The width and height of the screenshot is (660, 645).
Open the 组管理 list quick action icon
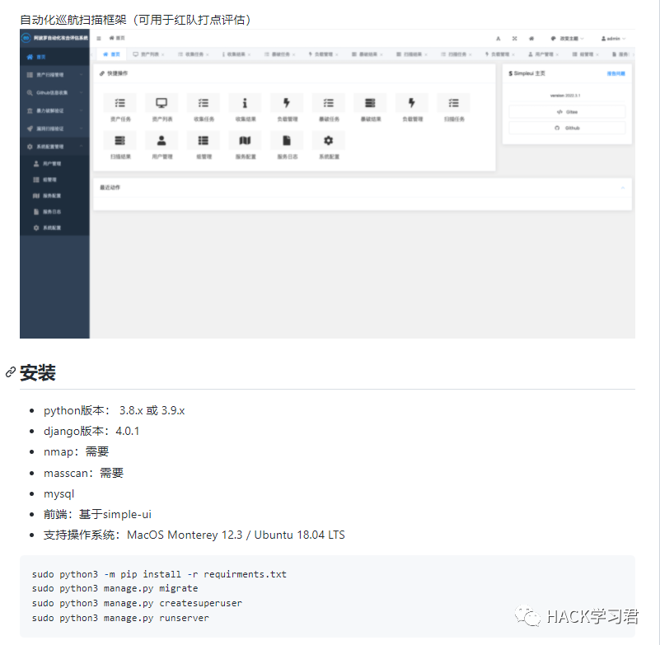pos(204,141)
